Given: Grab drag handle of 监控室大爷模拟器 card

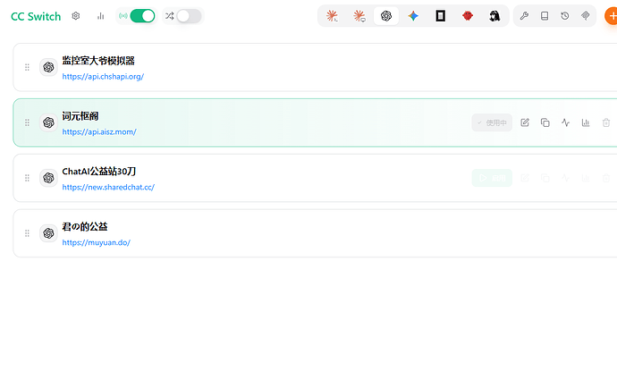Looking at the screenshot, I should [27, 67].
